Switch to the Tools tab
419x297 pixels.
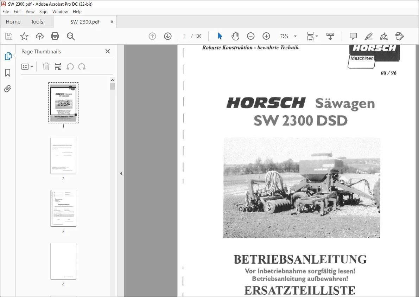(37, 22)
